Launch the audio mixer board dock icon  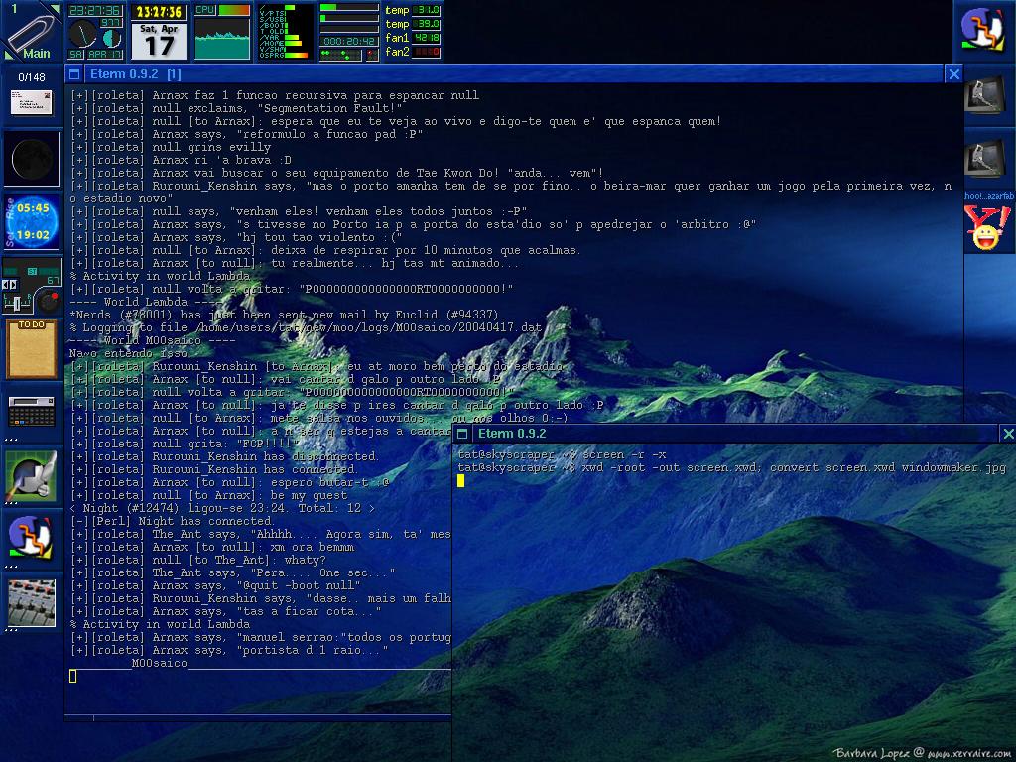32,601
